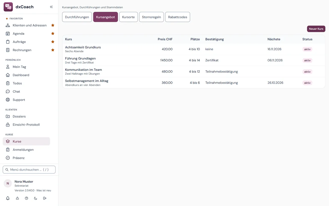Focus the Menü durchsuchen search field
The height and width of the screenshot is (206, 329).
click(29, 170)
